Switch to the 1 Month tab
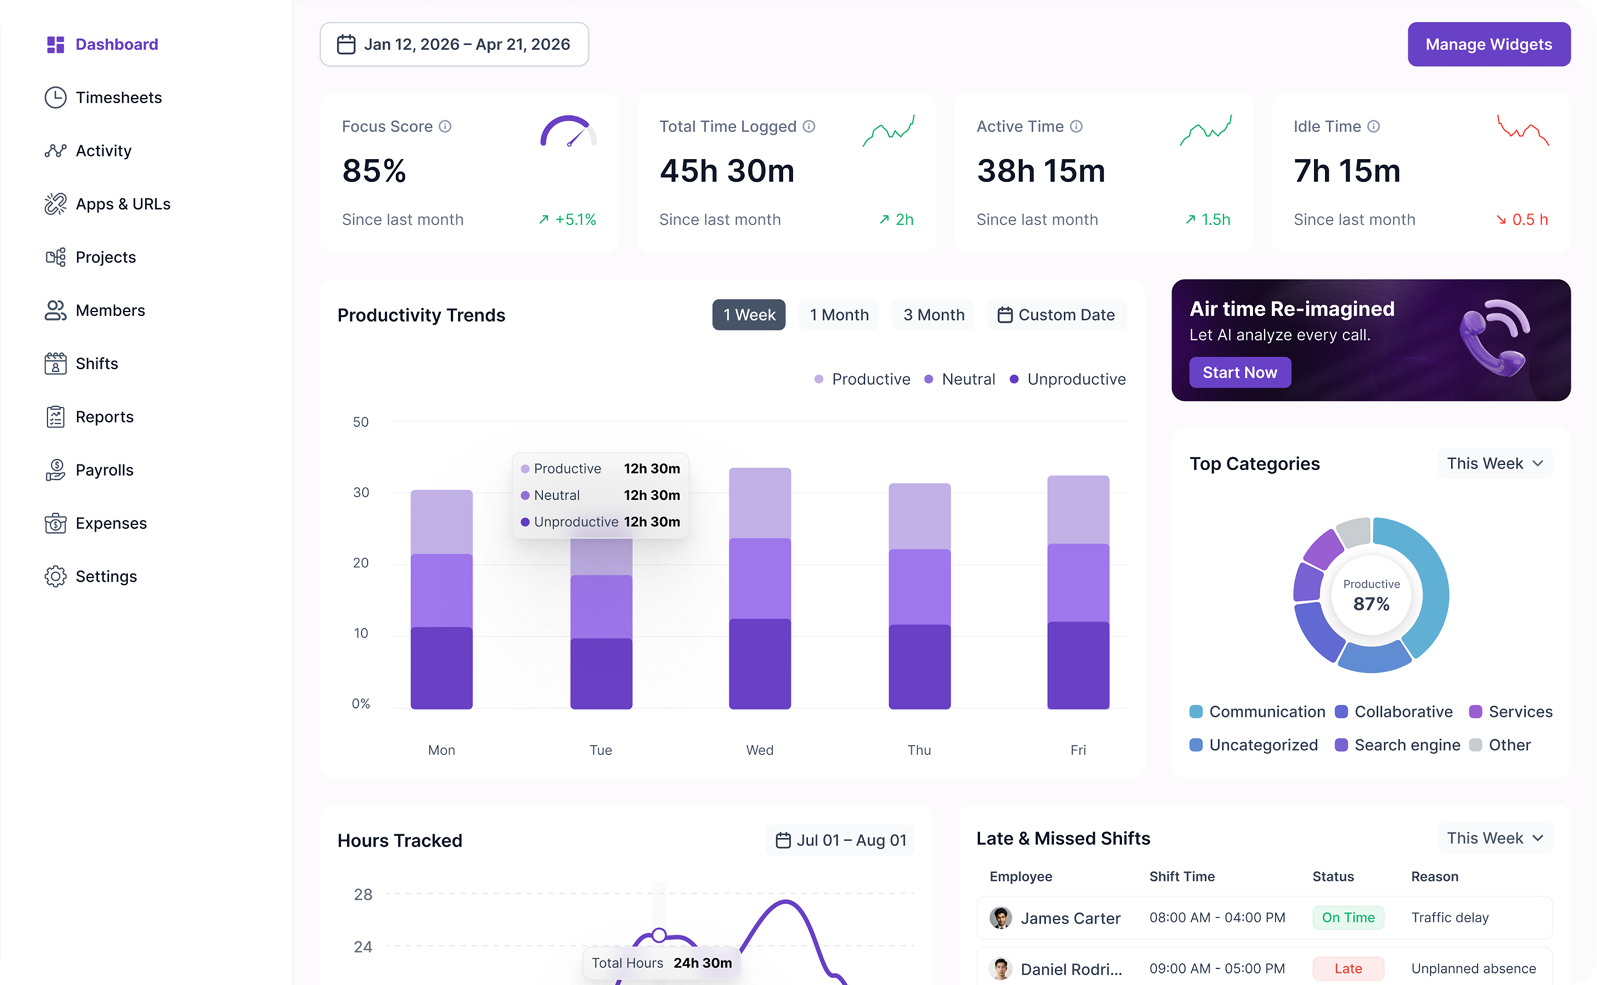 (x=839, y=314)
